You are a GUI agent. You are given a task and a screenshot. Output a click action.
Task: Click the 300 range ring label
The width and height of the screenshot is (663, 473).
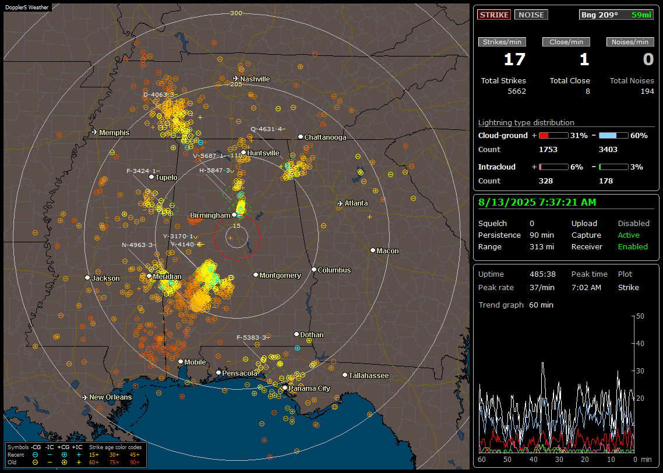236,13
